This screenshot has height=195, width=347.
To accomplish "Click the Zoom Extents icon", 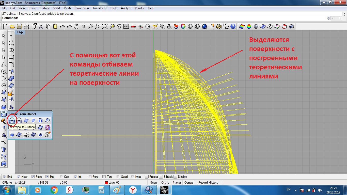I will tap(105, 26).
